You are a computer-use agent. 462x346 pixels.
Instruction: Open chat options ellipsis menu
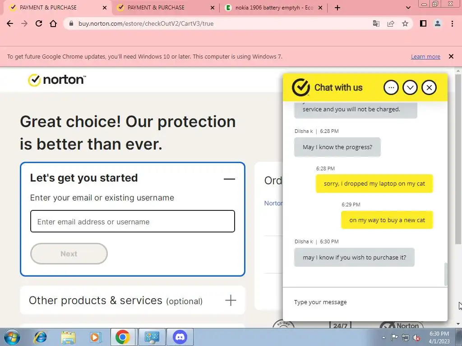click(391, 87)
